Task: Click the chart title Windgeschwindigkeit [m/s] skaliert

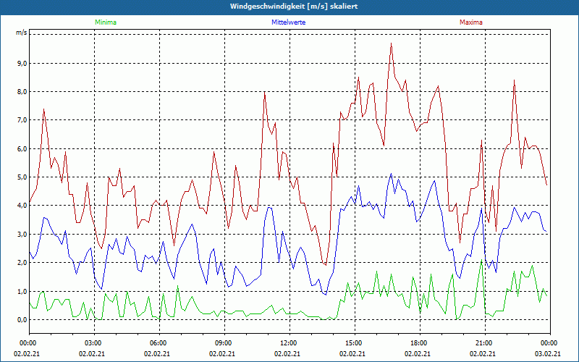Action: tap(289, 6)
